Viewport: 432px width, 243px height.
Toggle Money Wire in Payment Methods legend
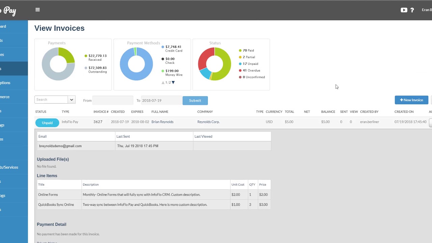tap(172, 73)
